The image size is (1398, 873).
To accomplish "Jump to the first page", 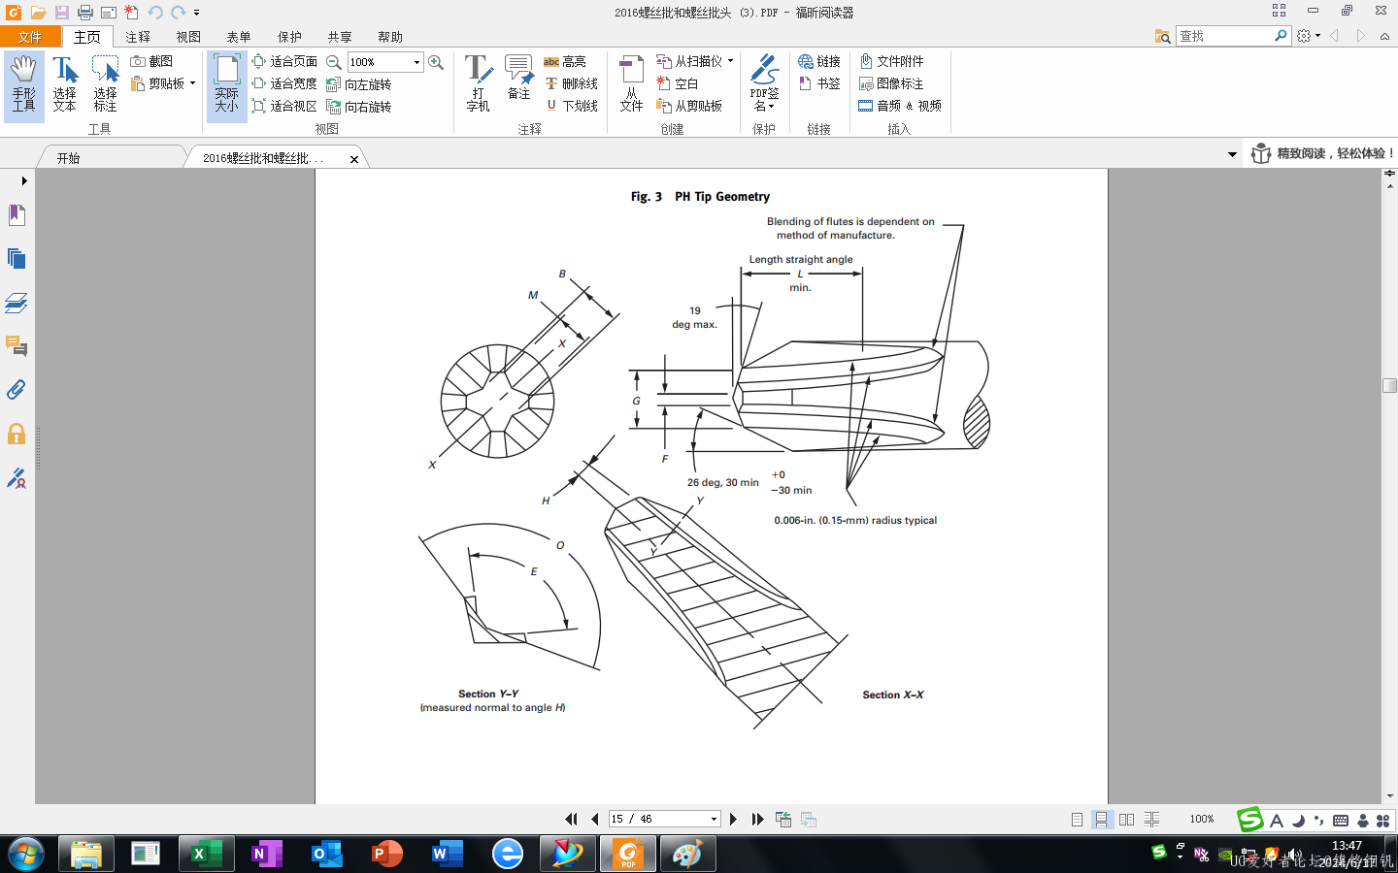I will pos(571,820).
